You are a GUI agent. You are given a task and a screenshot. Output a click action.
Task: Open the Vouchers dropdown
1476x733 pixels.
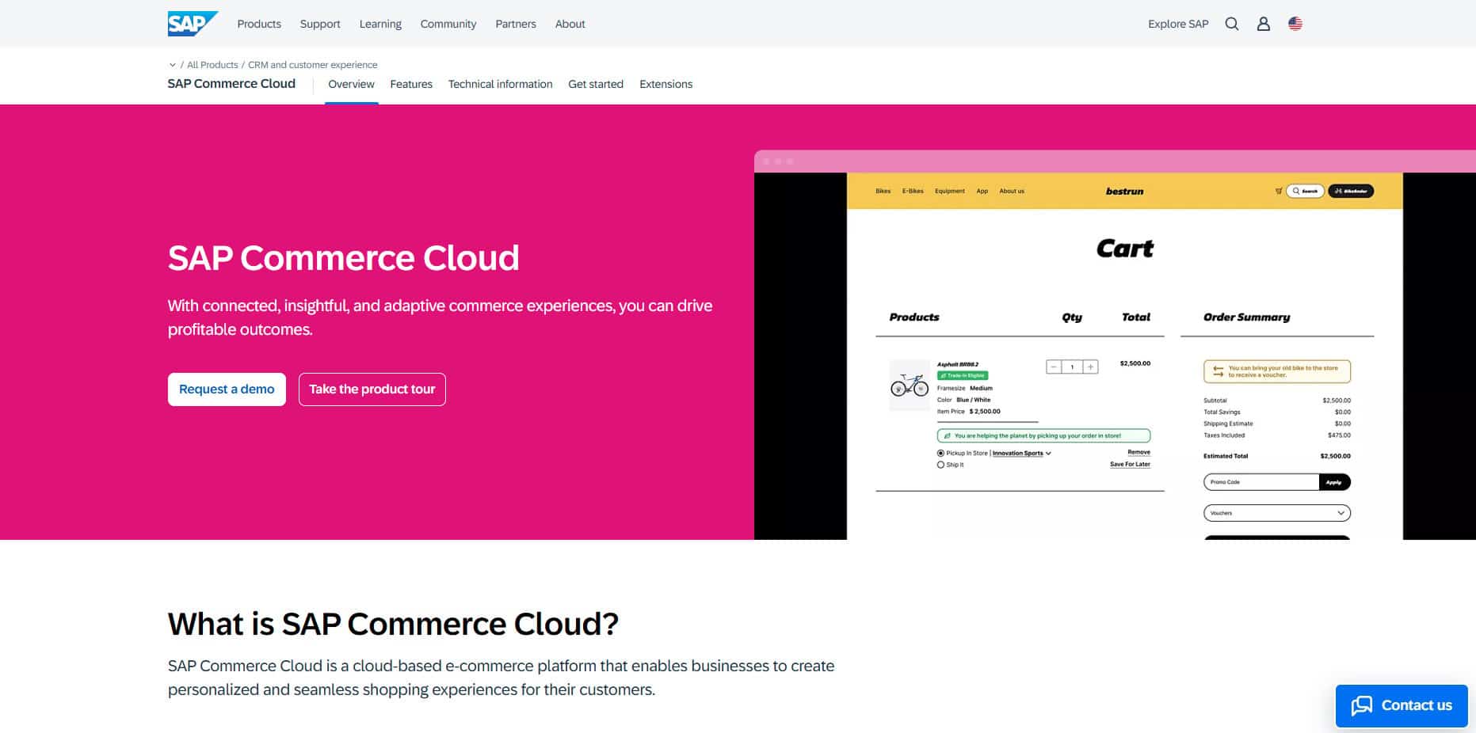click(x=1276, y=513)
